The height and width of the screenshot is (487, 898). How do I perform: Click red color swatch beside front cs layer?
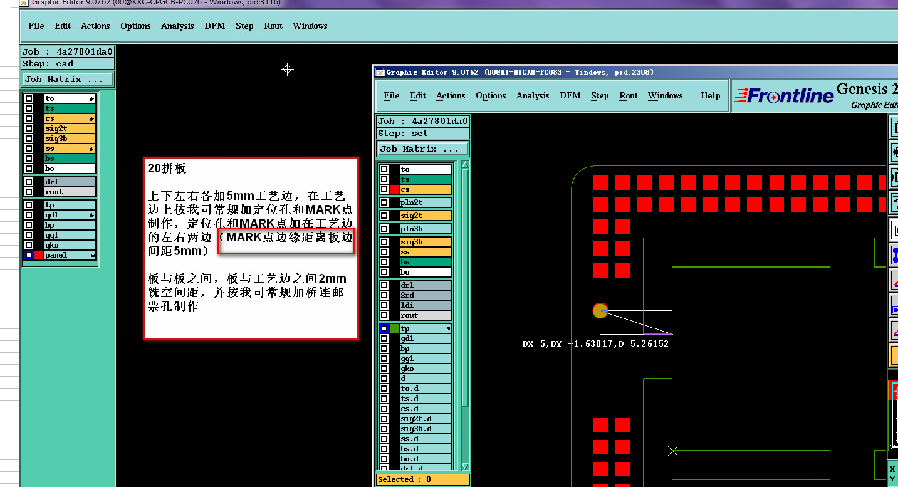[394, 189]
